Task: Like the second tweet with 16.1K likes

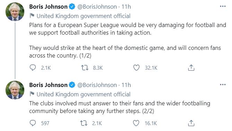Action: pos(136,123)
